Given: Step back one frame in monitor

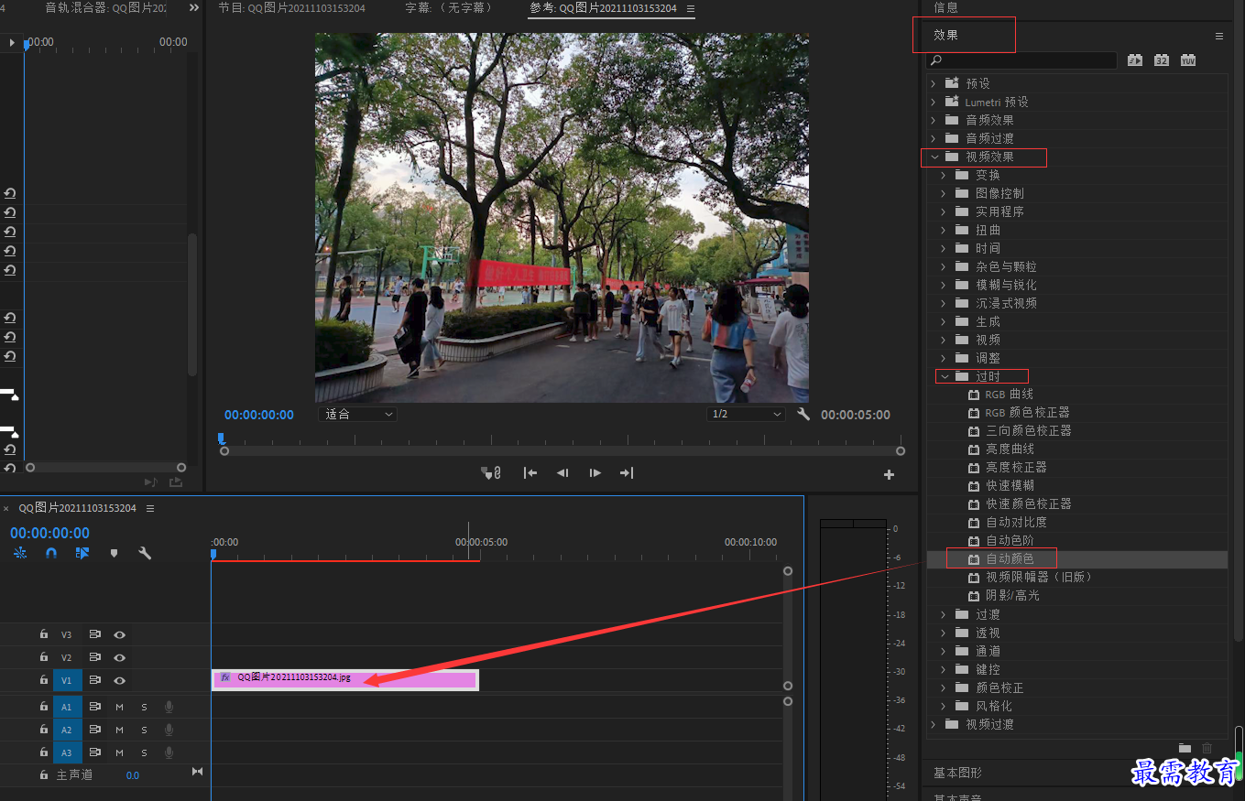Looking at the screenshot, I should coord(562,473).
